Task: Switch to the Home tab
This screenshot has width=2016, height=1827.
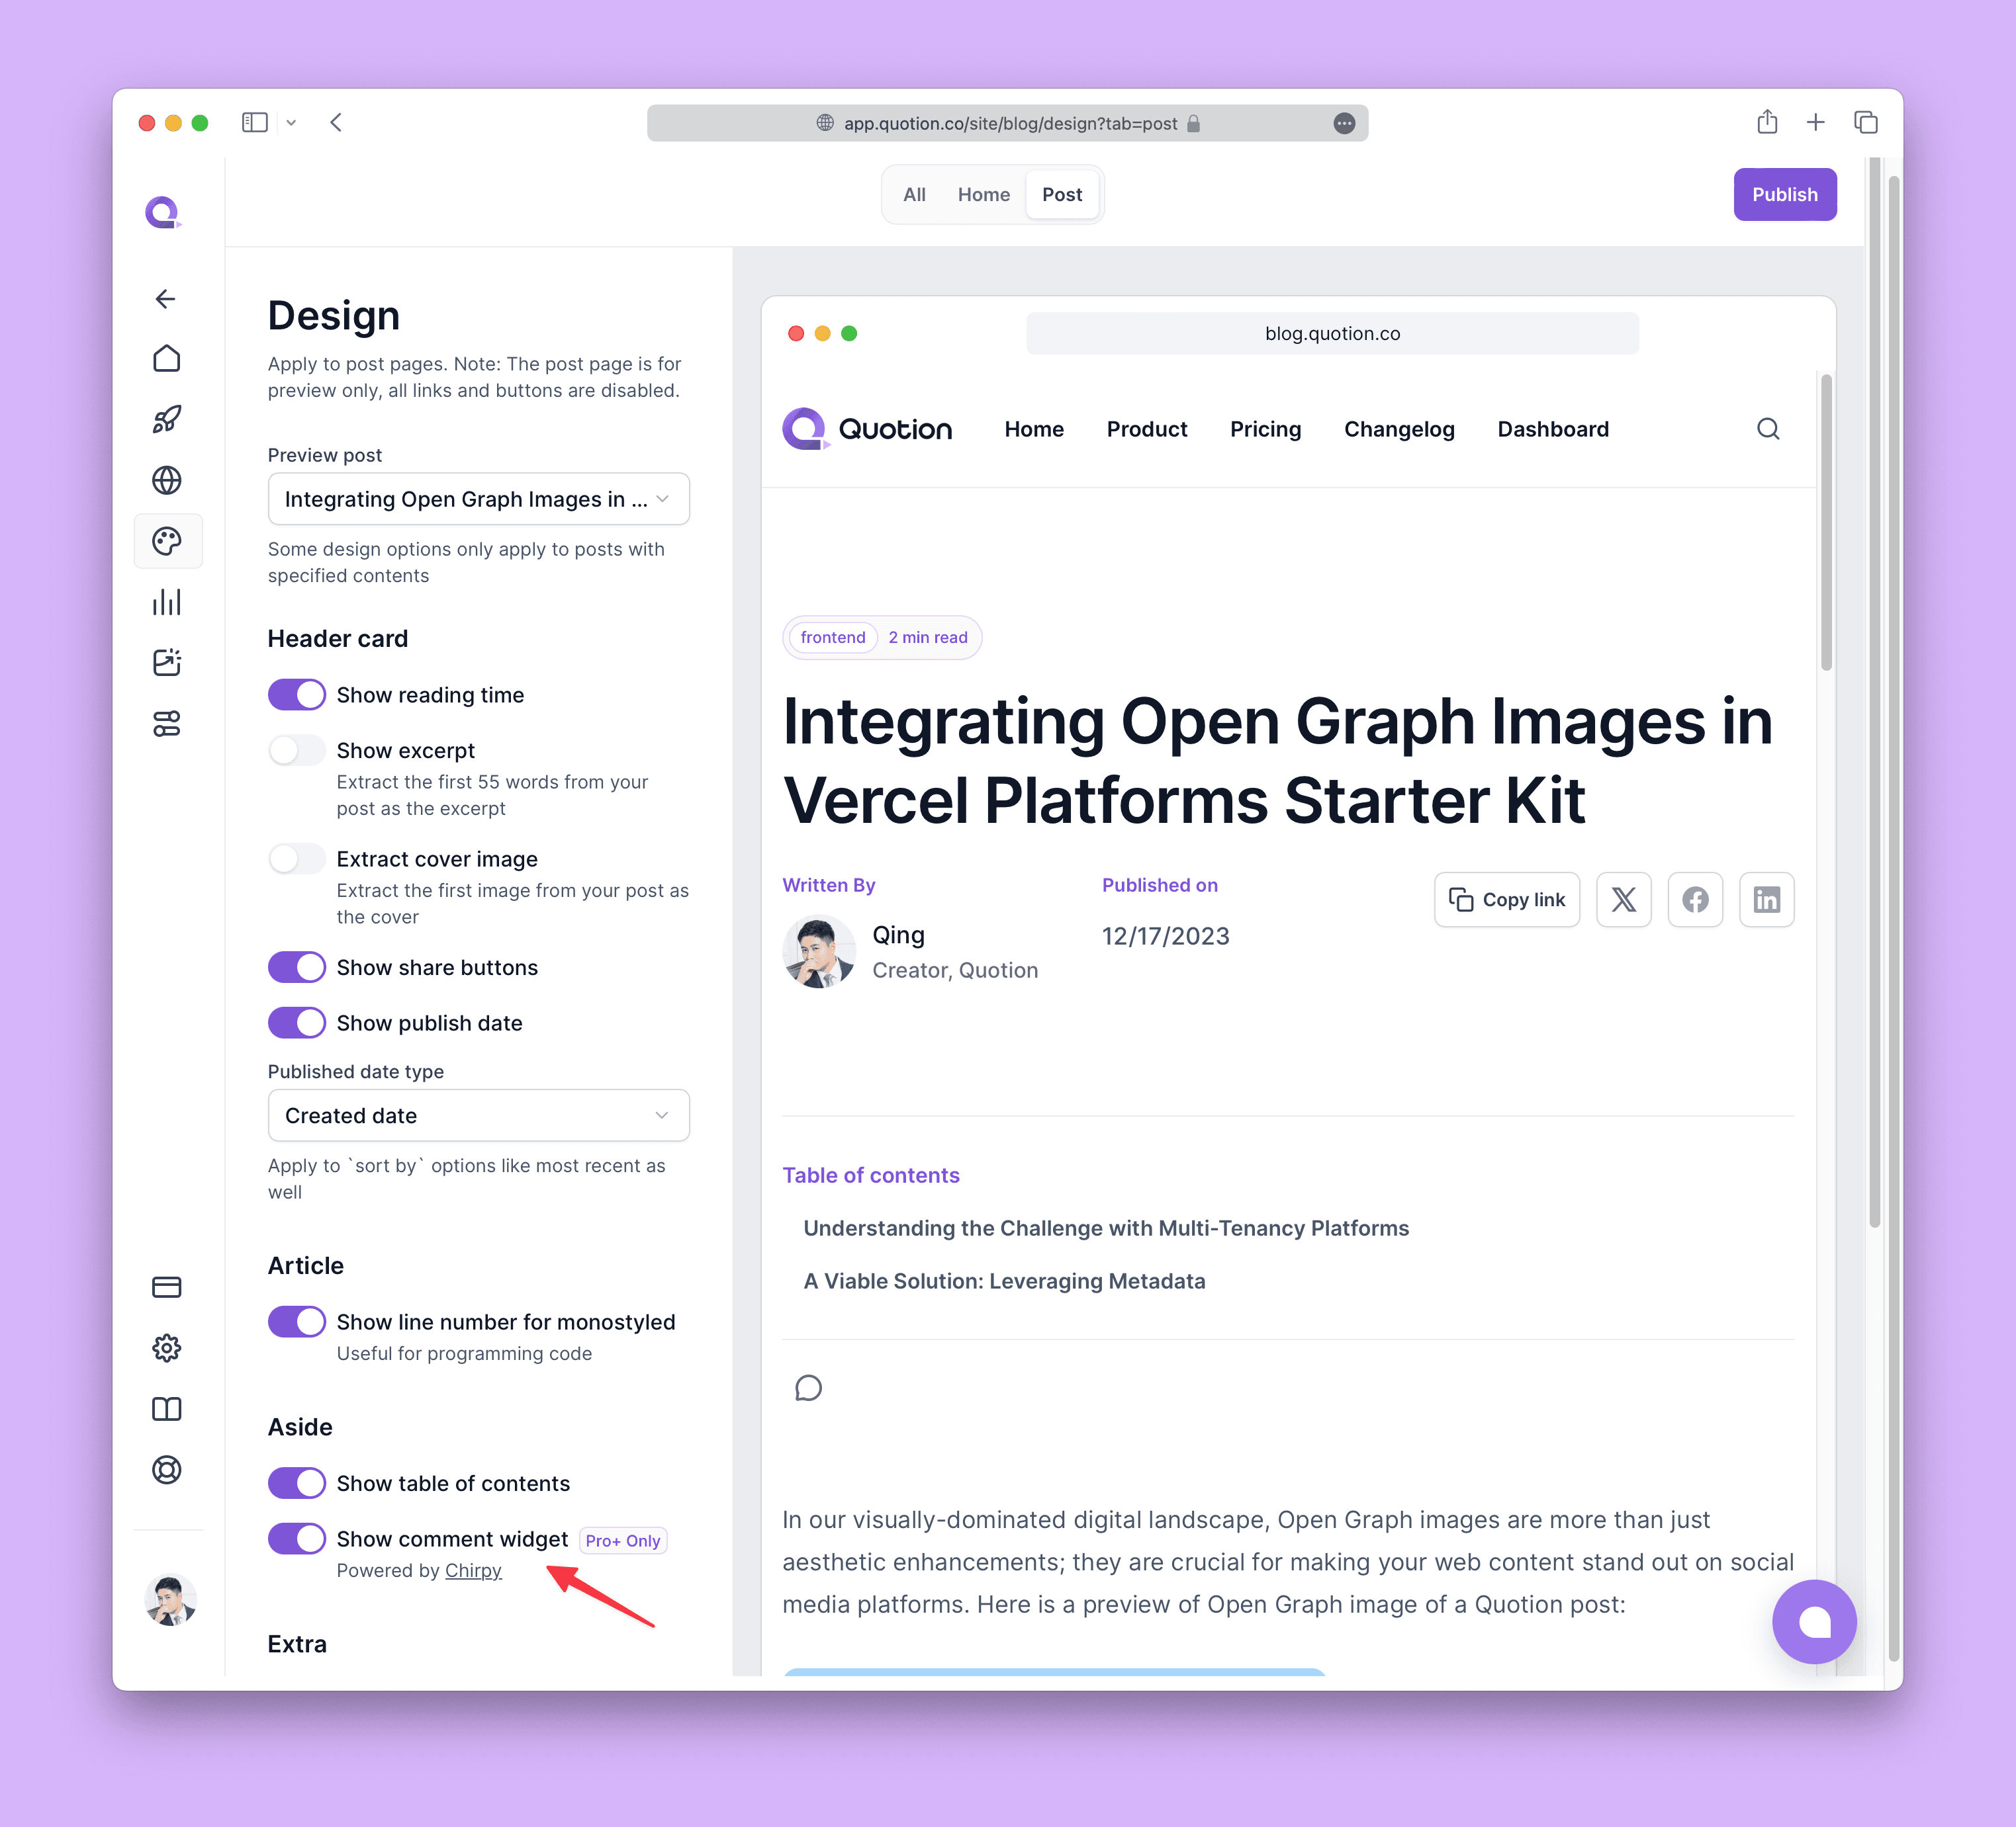Action: [x=983, y=195]
